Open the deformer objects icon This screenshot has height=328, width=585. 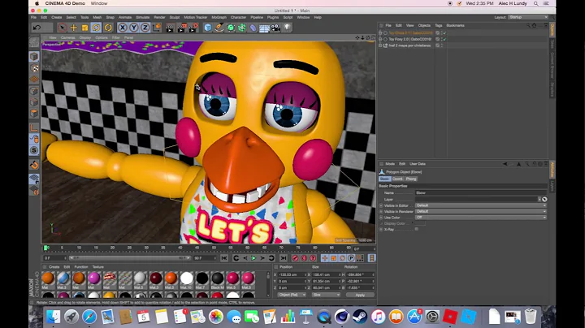click(x=253, y=28)
